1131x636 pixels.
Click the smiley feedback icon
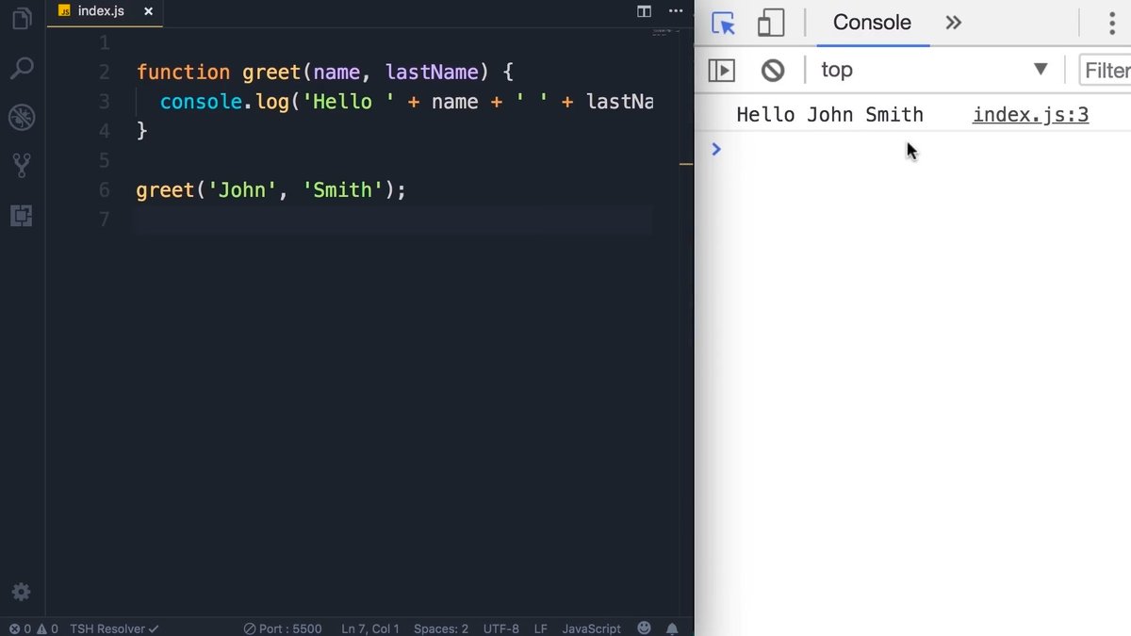point(645,628)
